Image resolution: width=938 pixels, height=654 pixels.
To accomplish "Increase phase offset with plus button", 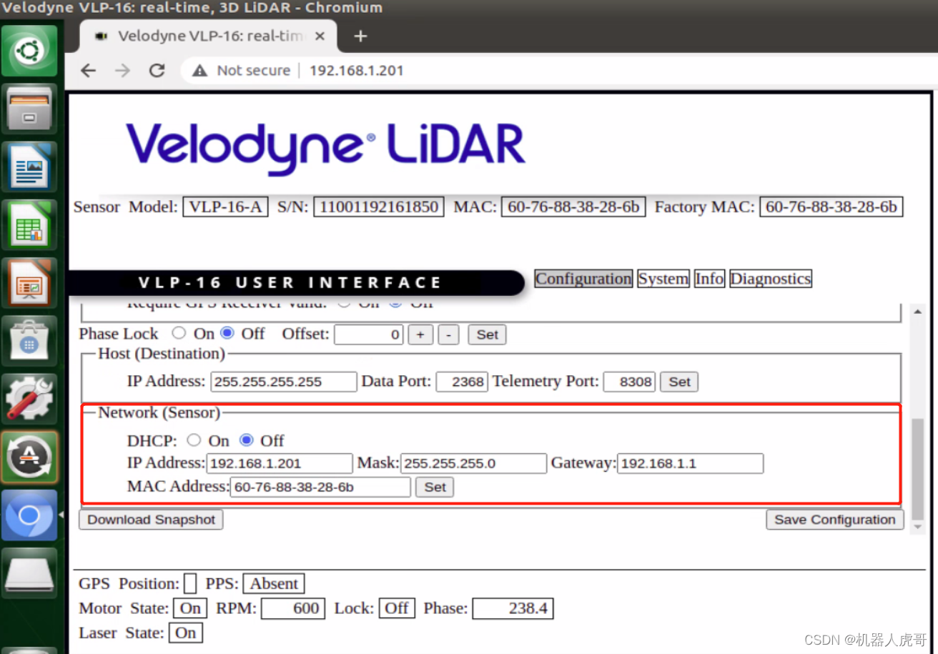I will tap(420, 335).
